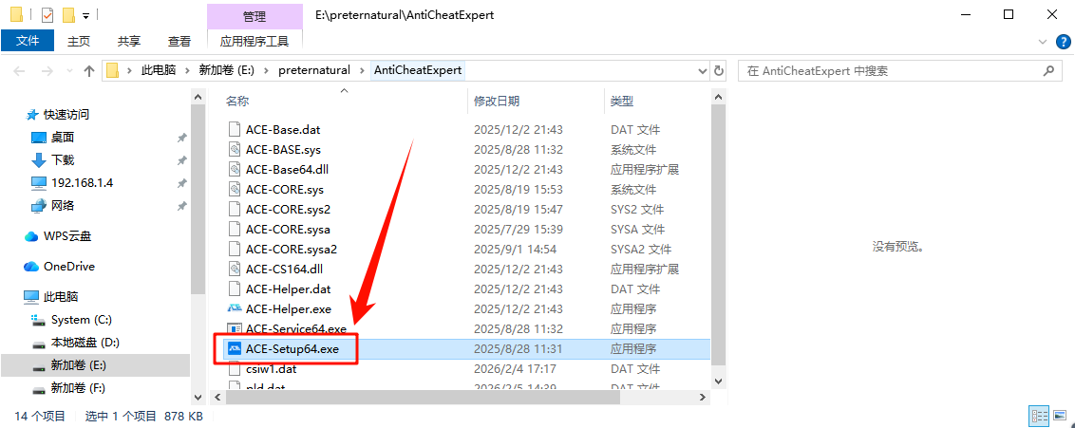Select the 管理 contextual tab header
Image resolution: width=1075 pixels, height=428 pixels.
coord(255,16)
